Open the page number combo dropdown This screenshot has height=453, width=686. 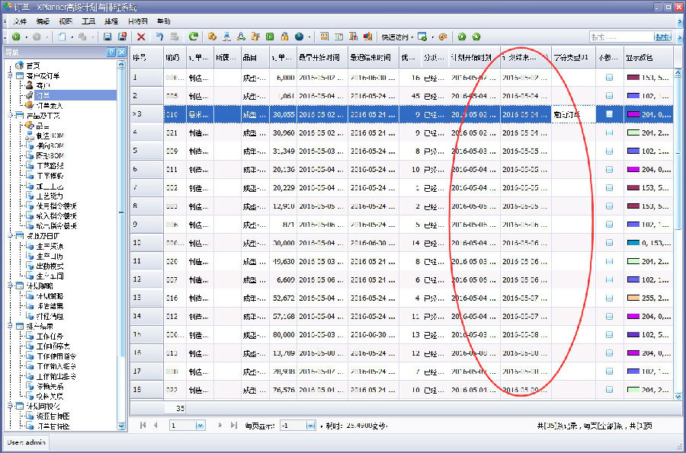[x=200, y=426]
